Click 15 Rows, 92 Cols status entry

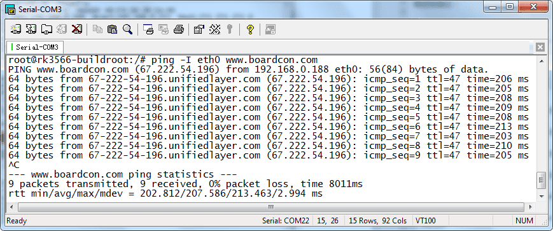[378, 221]
